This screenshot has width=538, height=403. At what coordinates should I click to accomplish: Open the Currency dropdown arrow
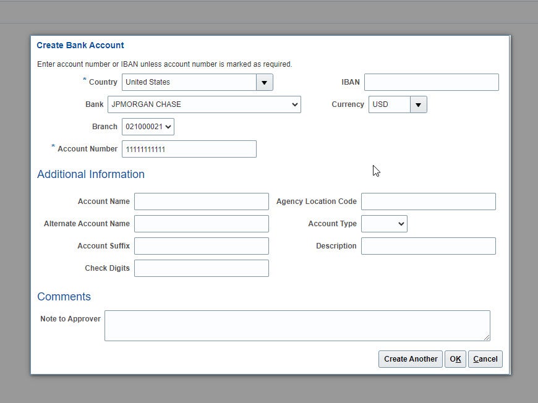[x=418, y=104]
